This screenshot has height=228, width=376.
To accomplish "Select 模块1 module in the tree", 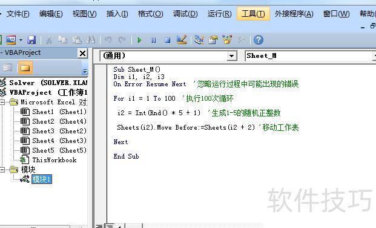I will point(42,179).
